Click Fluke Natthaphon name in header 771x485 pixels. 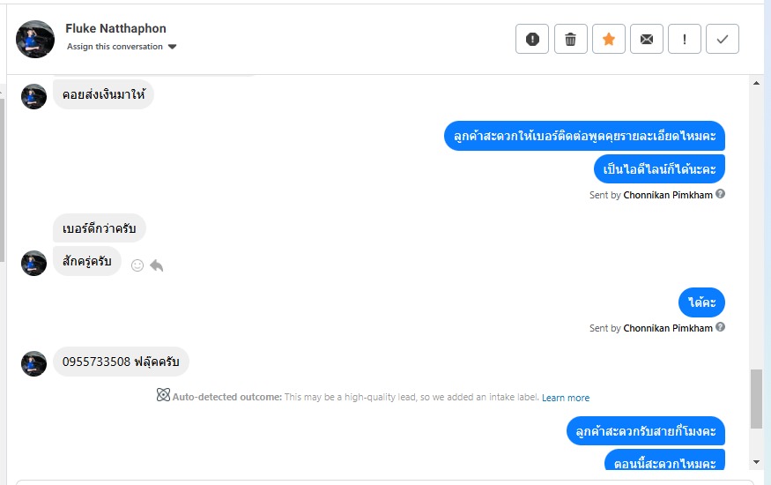tap(115, 28)
